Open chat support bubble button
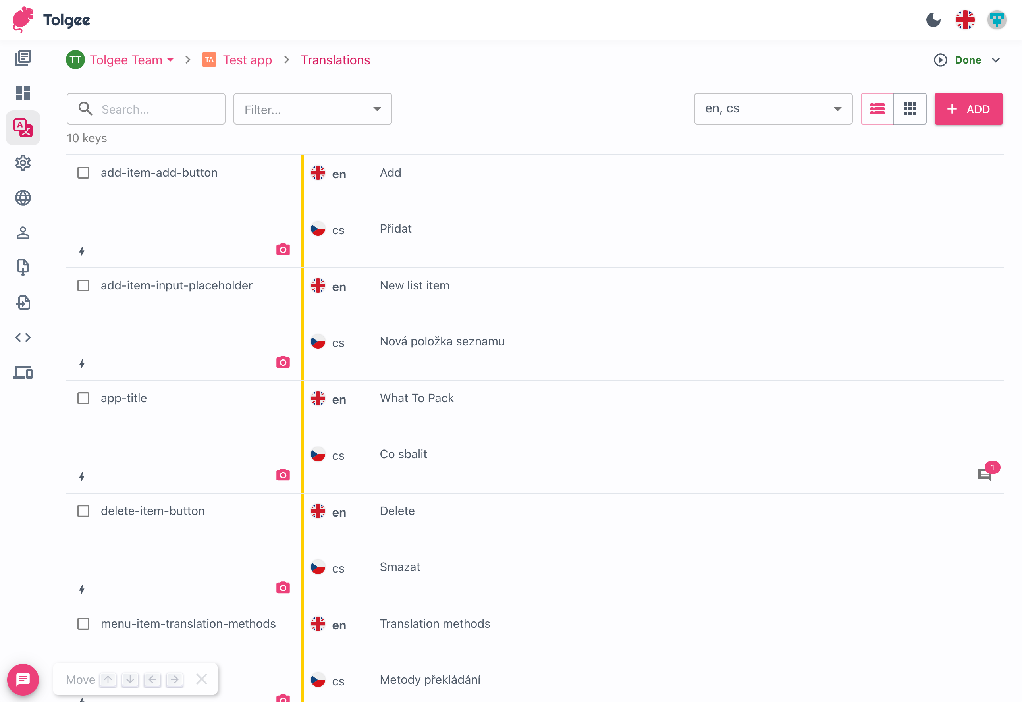The image size is (1022, 702). pyautogui.click(x=23, y=679)
